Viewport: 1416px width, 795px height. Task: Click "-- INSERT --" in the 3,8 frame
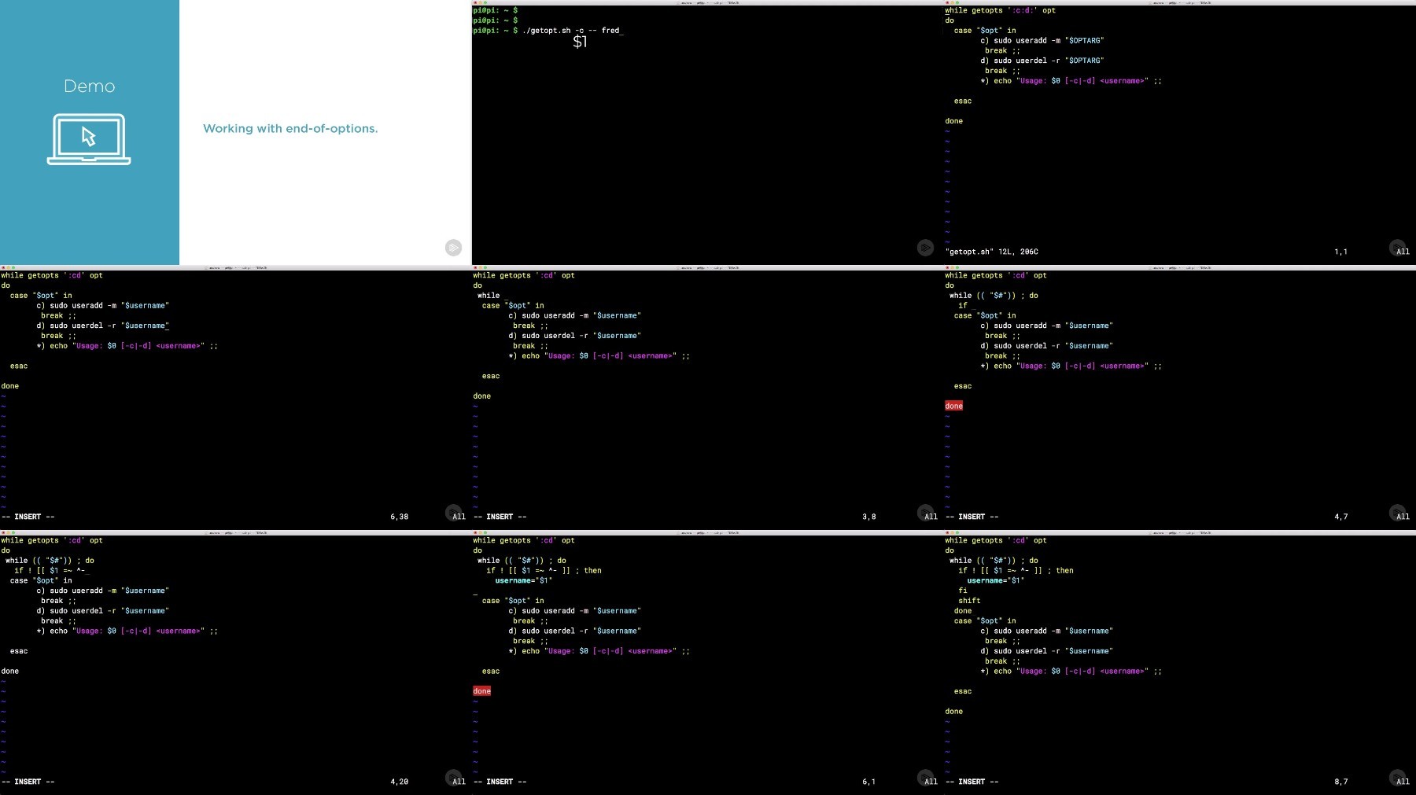(x=500, y=517)
